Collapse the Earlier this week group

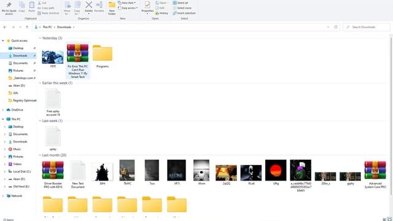40,83
